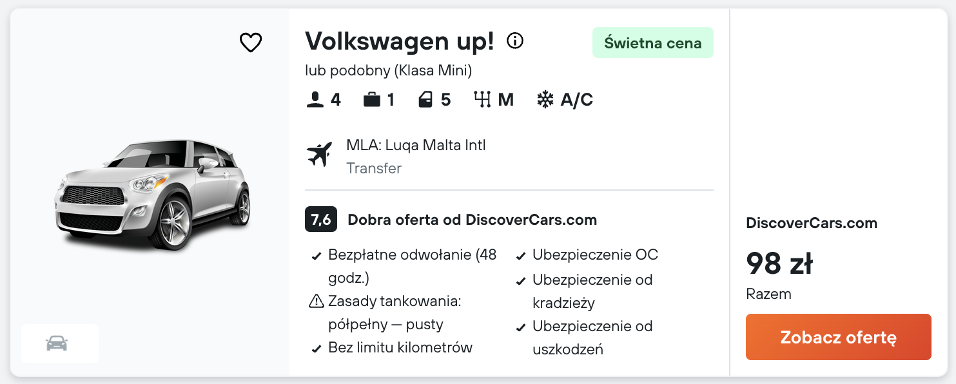Screen dimensions: 956x384
Task: Click the car door icon
Action: coord(425,100)
